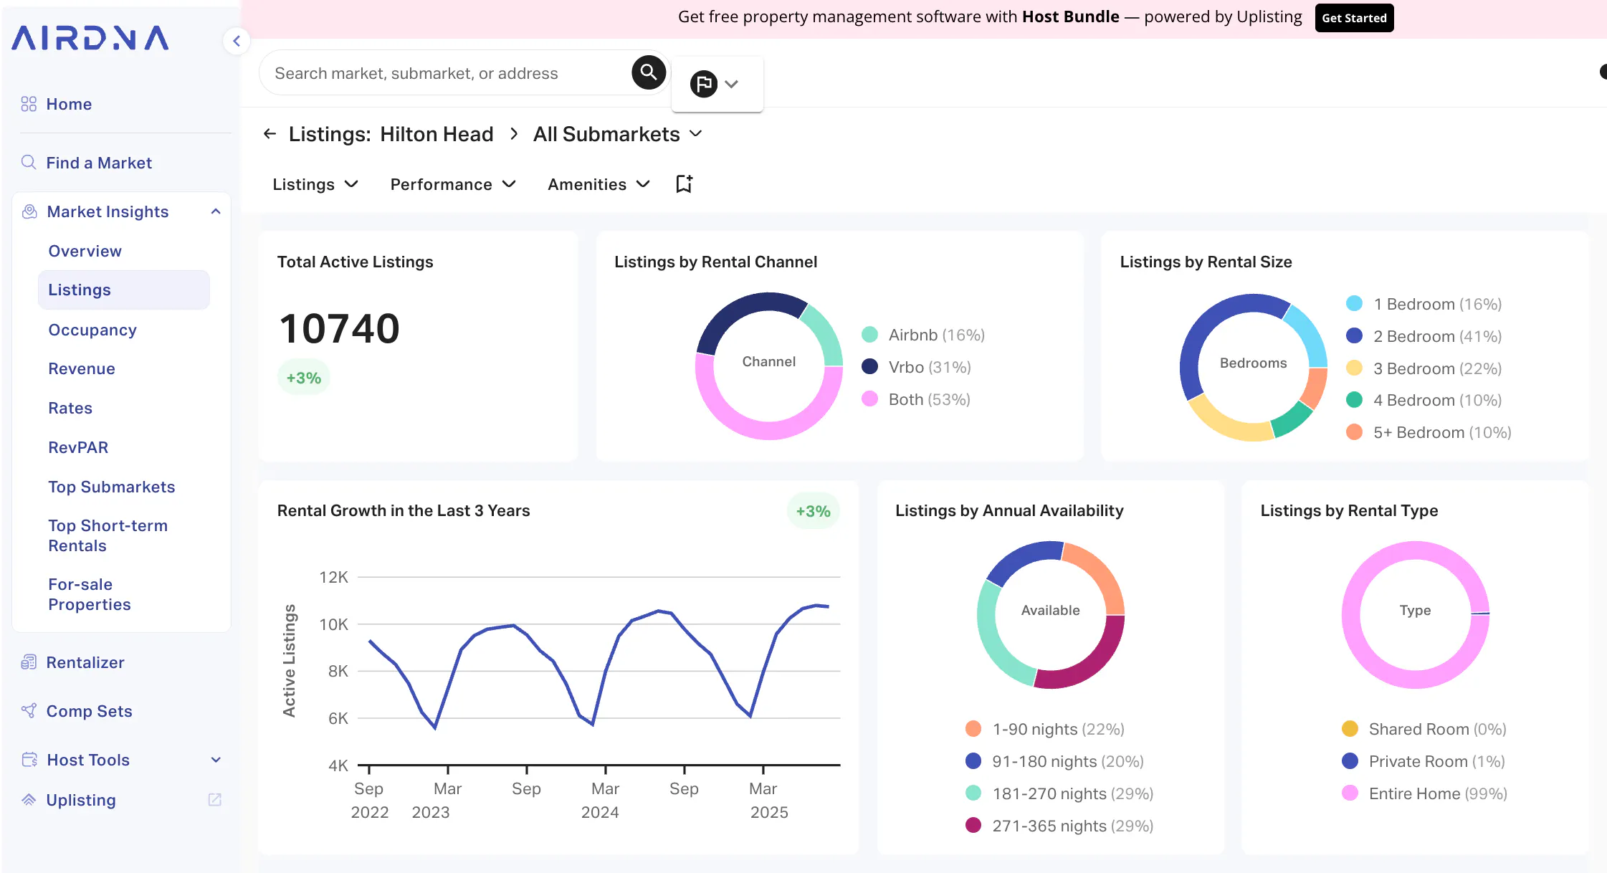Screen dimensions: 1607x873
Task: Click the Host Tools calendar icon
Action: [x=29, y=760]
